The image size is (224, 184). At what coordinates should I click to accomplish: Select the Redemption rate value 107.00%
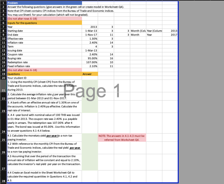[90, 62]
